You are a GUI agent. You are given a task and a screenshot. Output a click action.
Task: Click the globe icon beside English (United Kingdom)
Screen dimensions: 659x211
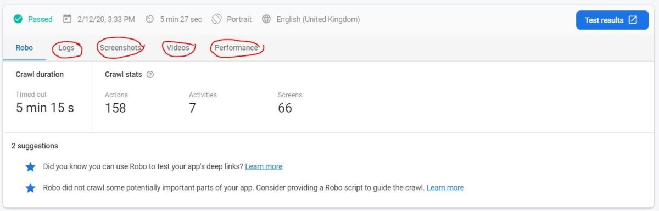(x=266, y=19)
